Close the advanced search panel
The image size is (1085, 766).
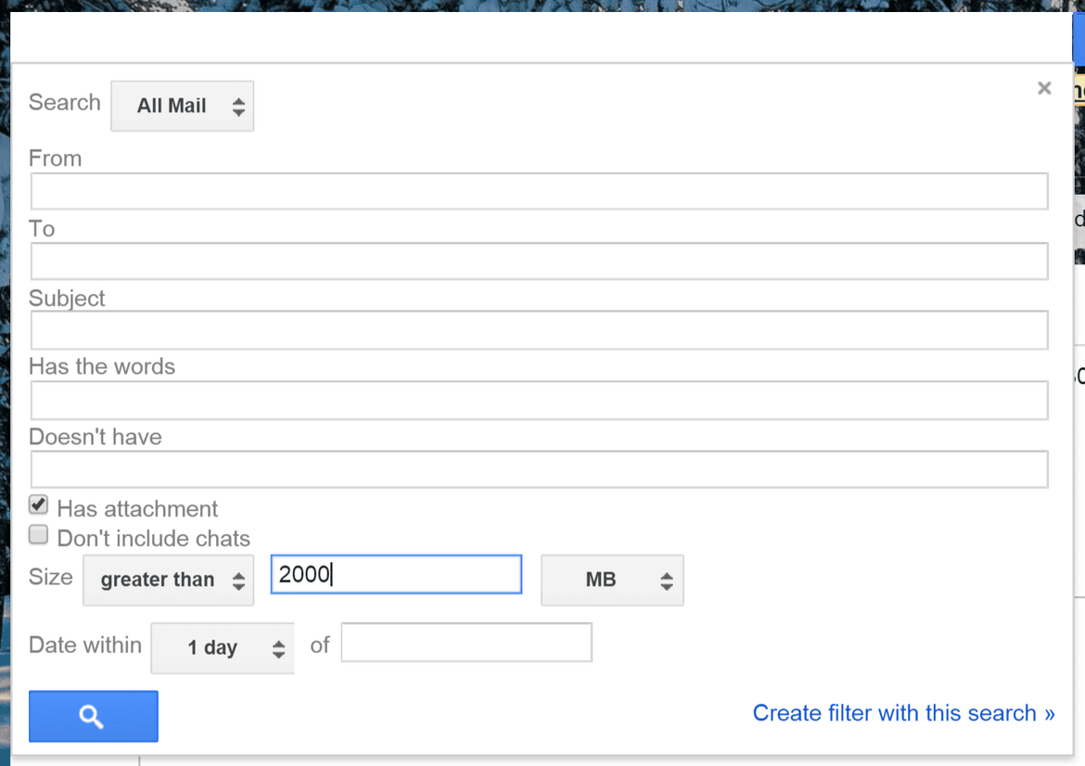(x=1044, y=87)
